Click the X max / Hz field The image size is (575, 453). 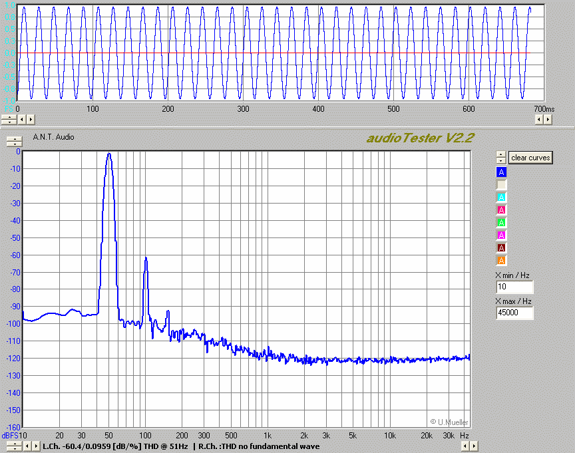click(514, 313)
